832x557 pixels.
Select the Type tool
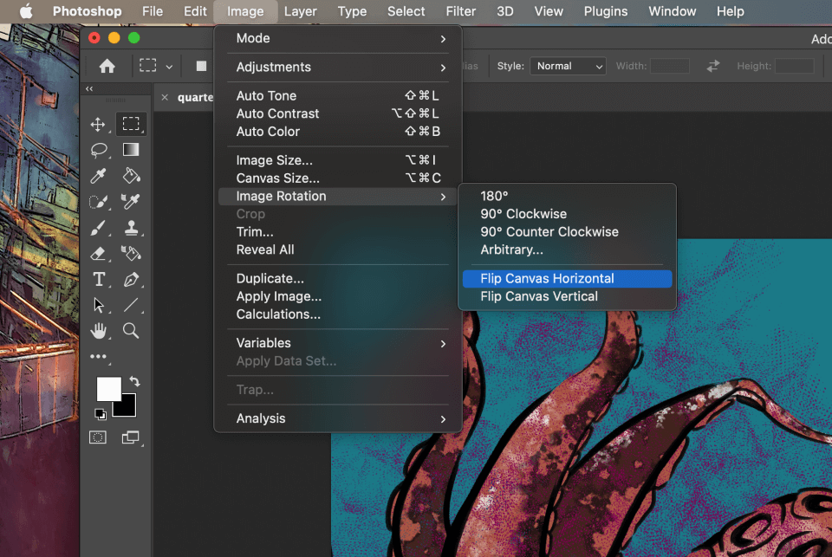click(99, 279)
